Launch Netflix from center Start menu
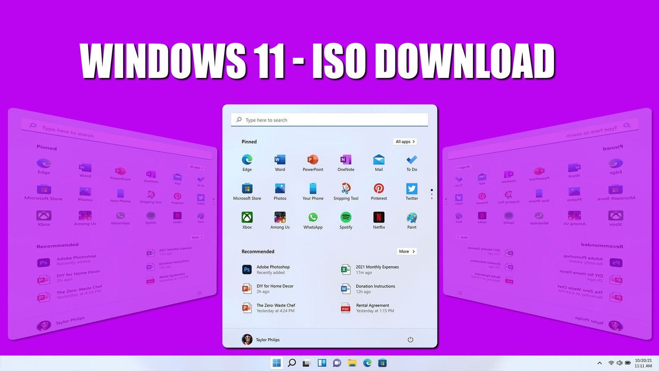659x371 pixels. (379, 220)
